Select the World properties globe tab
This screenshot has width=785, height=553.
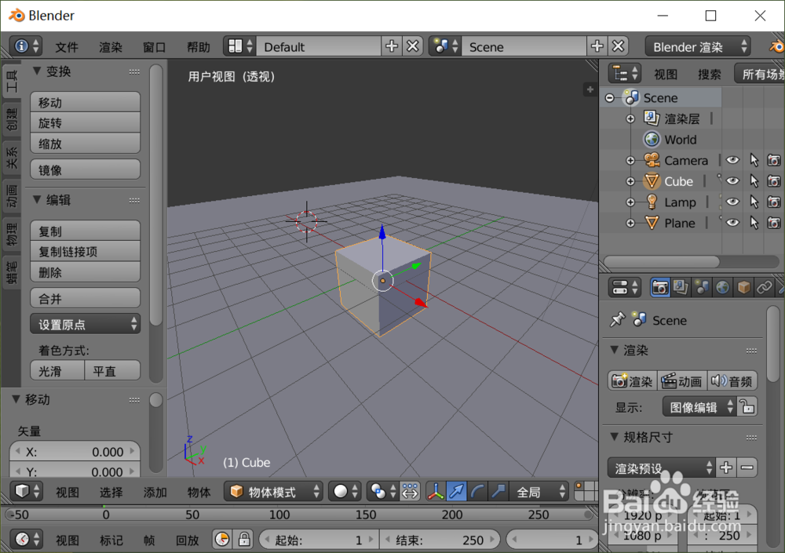(722, 288)
